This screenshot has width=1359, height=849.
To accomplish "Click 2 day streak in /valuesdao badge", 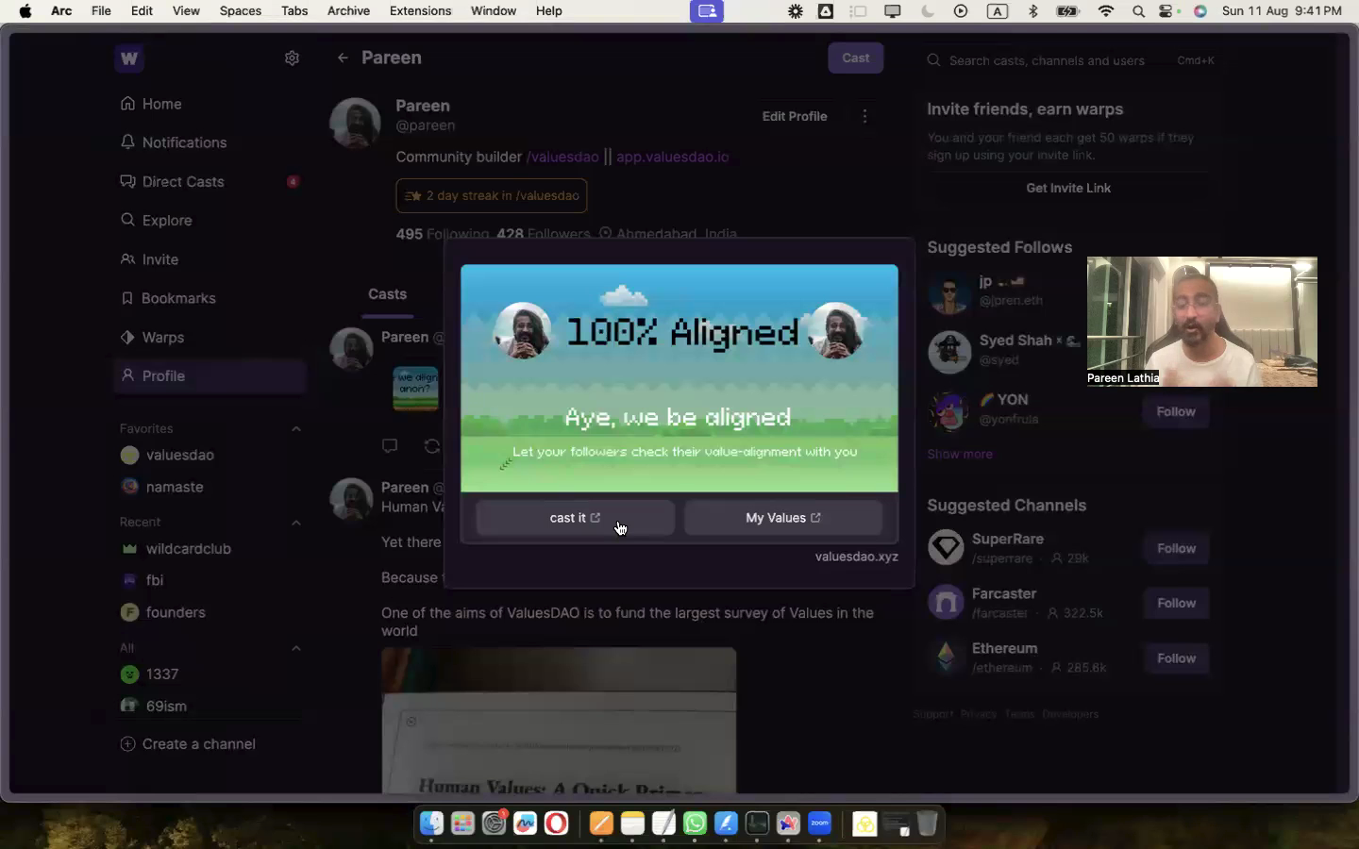I will 492,195.
